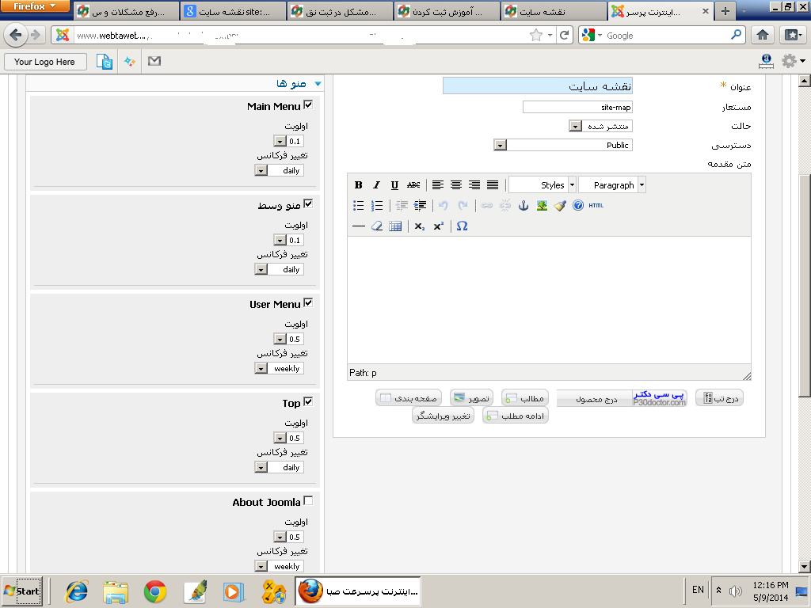Insert an anchor in the editor
Viewport: 811px width, 608px height.
click(x=523, y=206)
